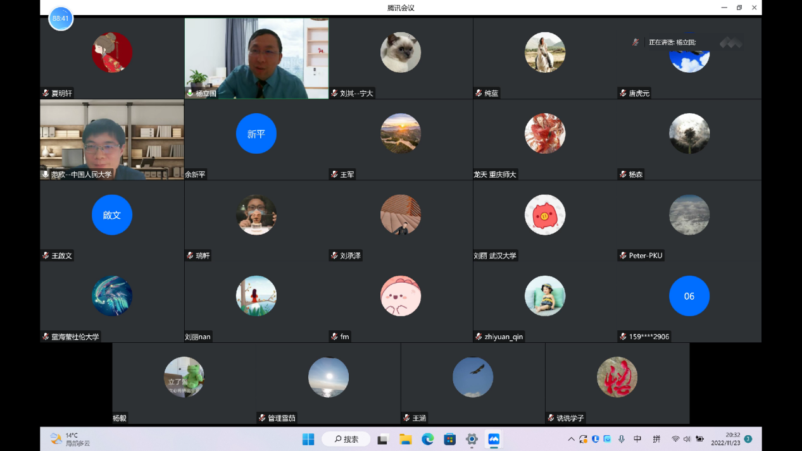Click 刘其--宁大's cat avatar
The width and height of the screenshot is (802, 451).
(x=400, y=53)
